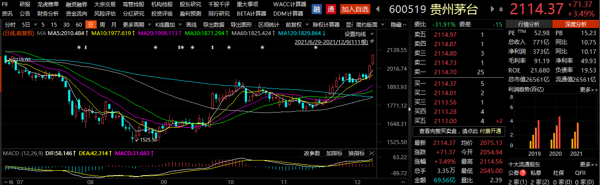Click the first star event marker above the chart
The width and height of the screenshot is (600, 185).
point(79,48)
